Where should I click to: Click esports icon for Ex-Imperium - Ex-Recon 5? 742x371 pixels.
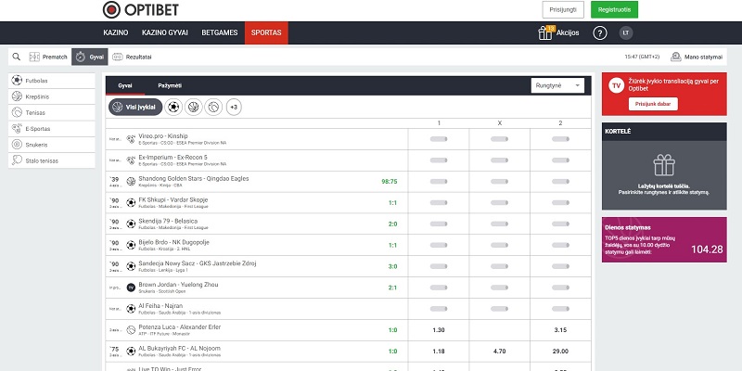tap(131, 160)
